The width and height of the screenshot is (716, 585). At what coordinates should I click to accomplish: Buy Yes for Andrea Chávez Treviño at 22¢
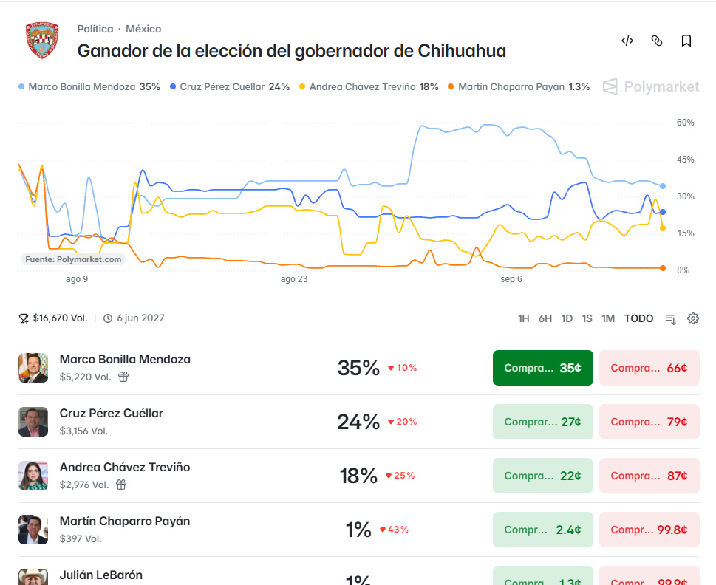(543, 476)
